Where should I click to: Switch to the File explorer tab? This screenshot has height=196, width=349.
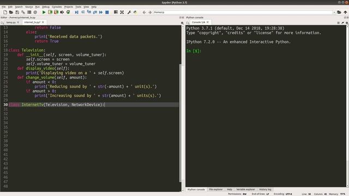coord(216,189)
